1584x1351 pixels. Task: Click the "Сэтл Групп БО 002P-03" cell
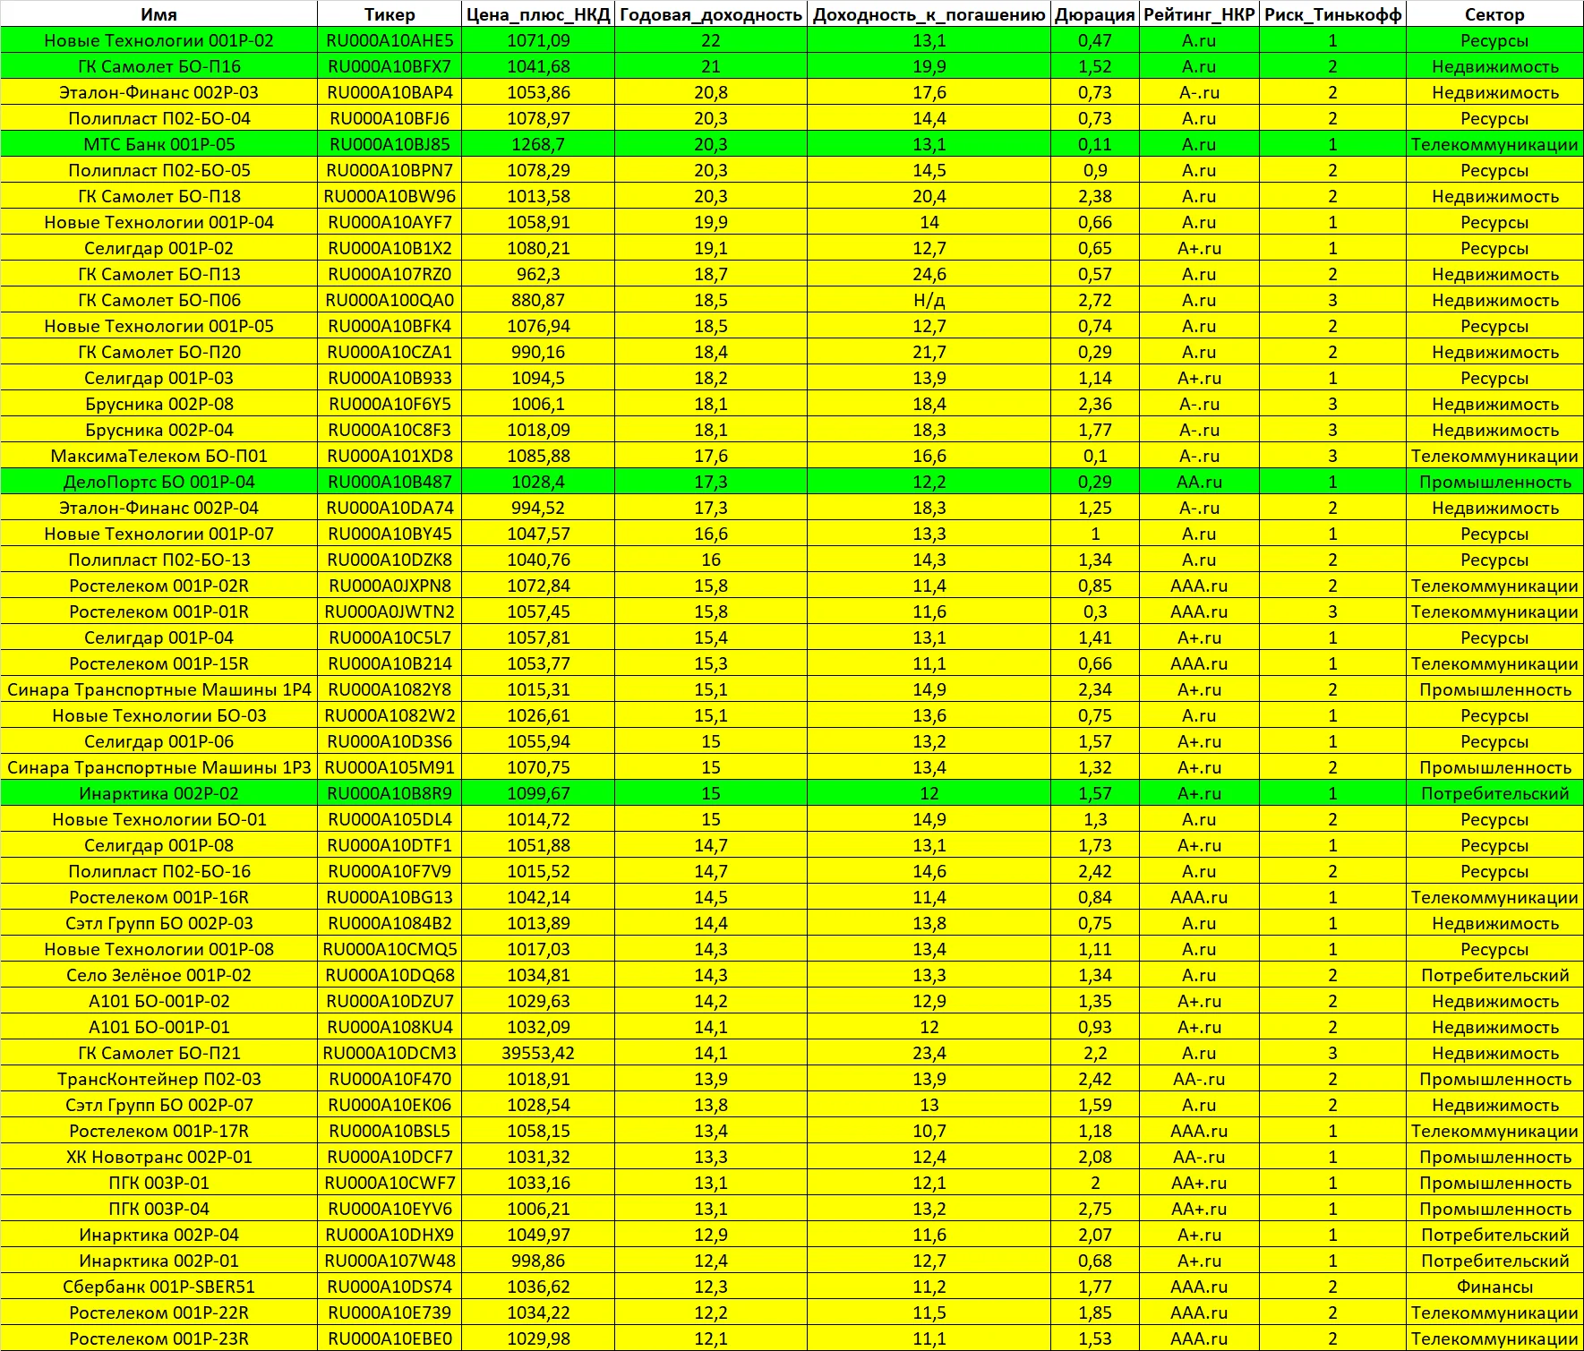point(159,923)
